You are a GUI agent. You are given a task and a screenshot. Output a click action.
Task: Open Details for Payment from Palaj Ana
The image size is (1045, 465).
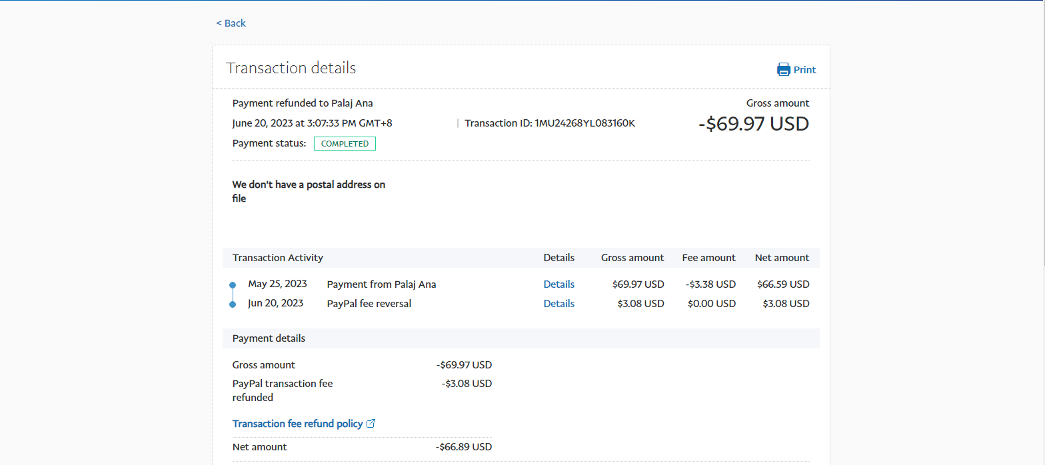coord(558,284)
